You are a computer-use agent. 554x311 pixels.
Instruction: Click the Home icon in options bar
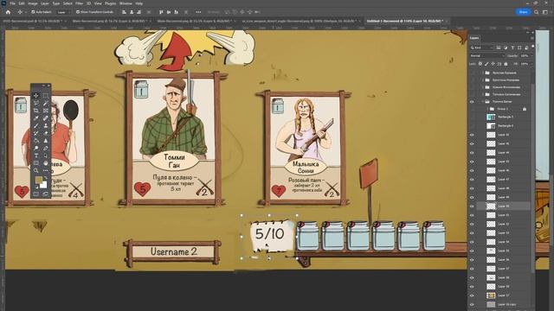tap(8, 12)
